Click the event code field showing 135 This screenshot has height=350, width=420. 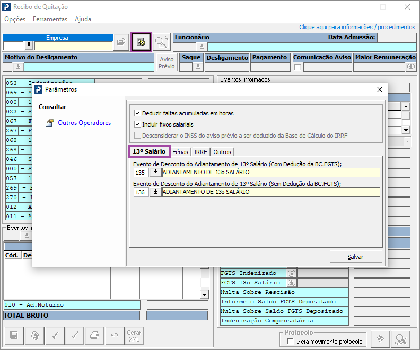[x=141, y=173]
